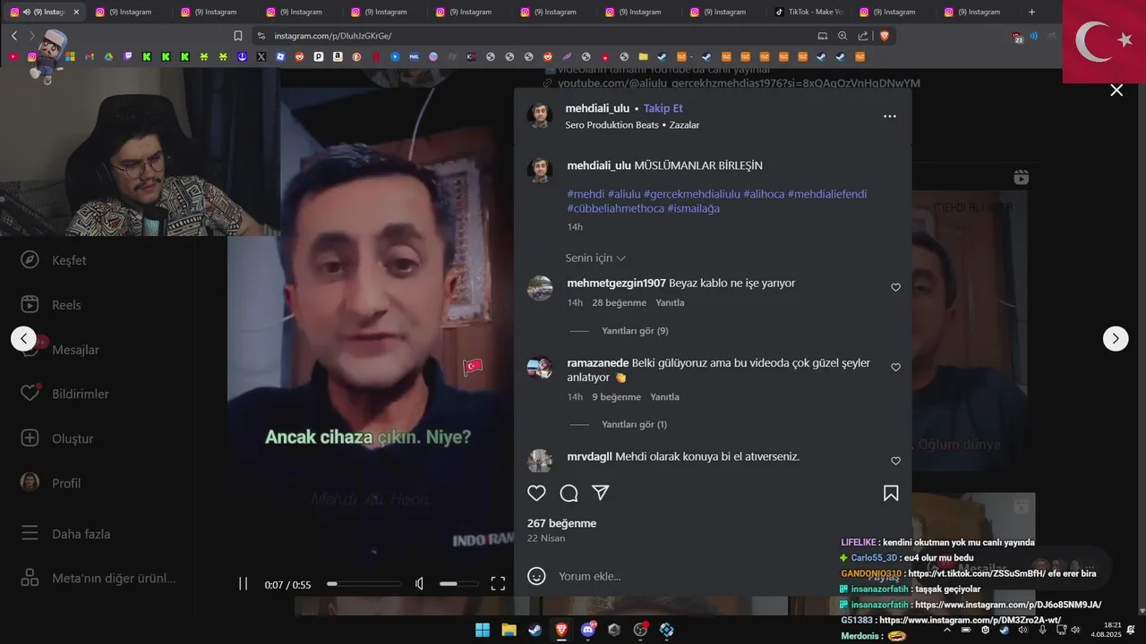Select Oluştur in Instagram sidebar

click(57, 438)
